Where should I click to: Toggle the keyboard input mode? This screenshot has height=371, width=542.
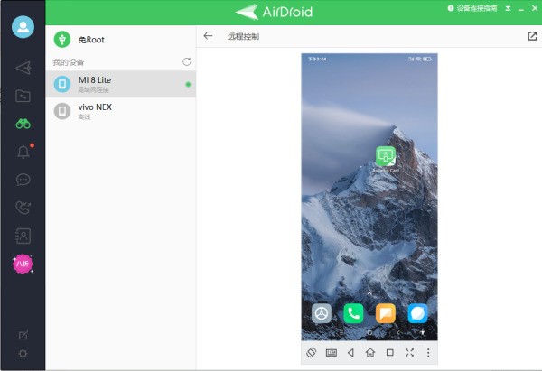pos(332,353)
